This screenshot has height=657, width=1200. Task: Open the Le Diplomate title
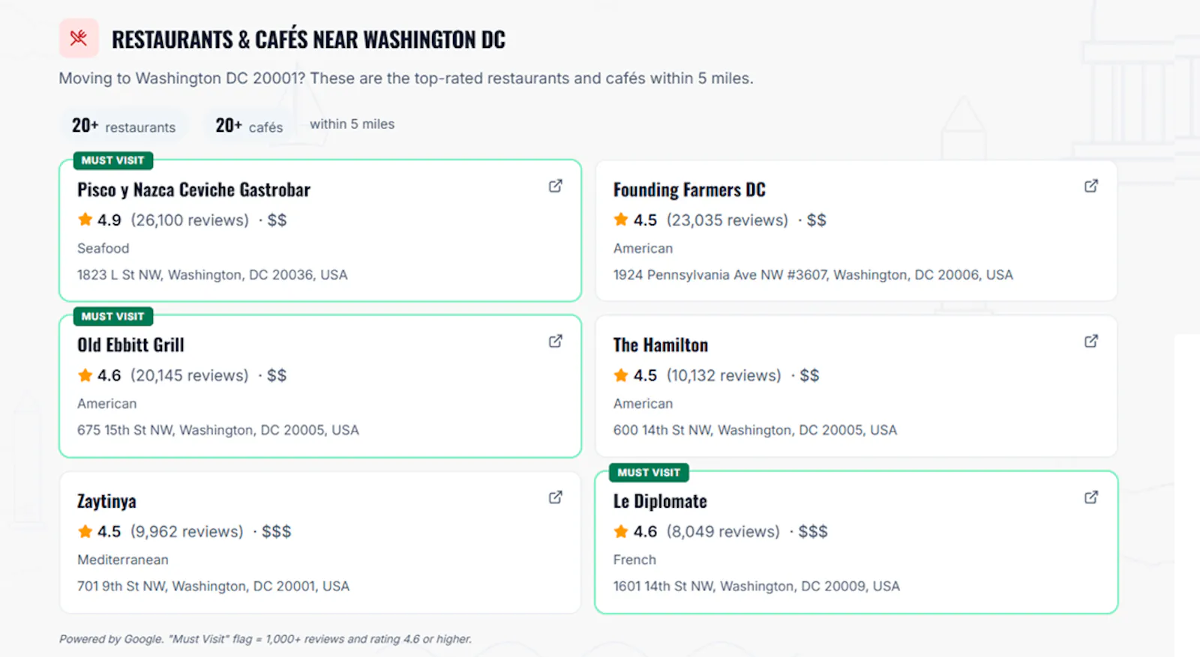(x=660, y=501)
